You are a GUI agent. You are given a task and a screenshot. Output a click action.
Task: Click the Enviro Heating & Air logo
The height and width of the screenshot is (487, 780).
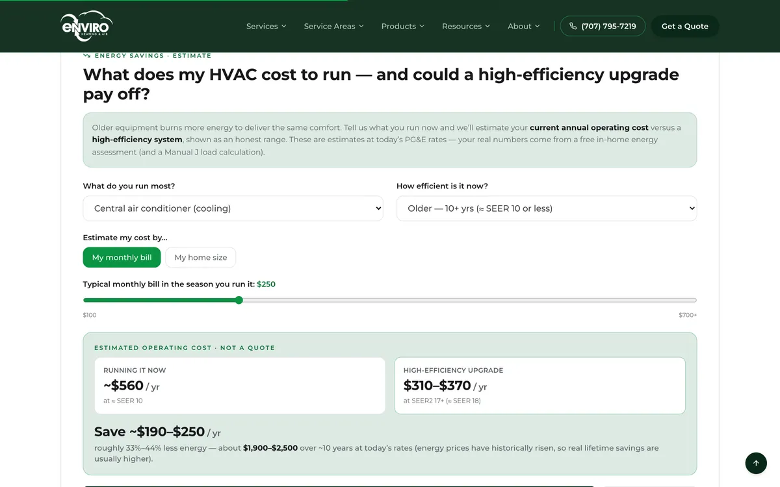click(x=86, y=26)
